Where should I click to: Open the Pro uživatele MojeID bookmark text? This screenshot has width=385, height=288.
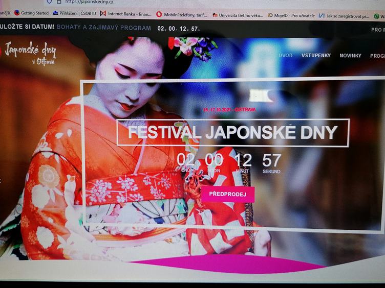[294, 15]
